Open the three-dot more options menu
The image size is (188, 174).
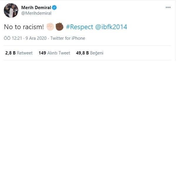click(x=168, y=8)
